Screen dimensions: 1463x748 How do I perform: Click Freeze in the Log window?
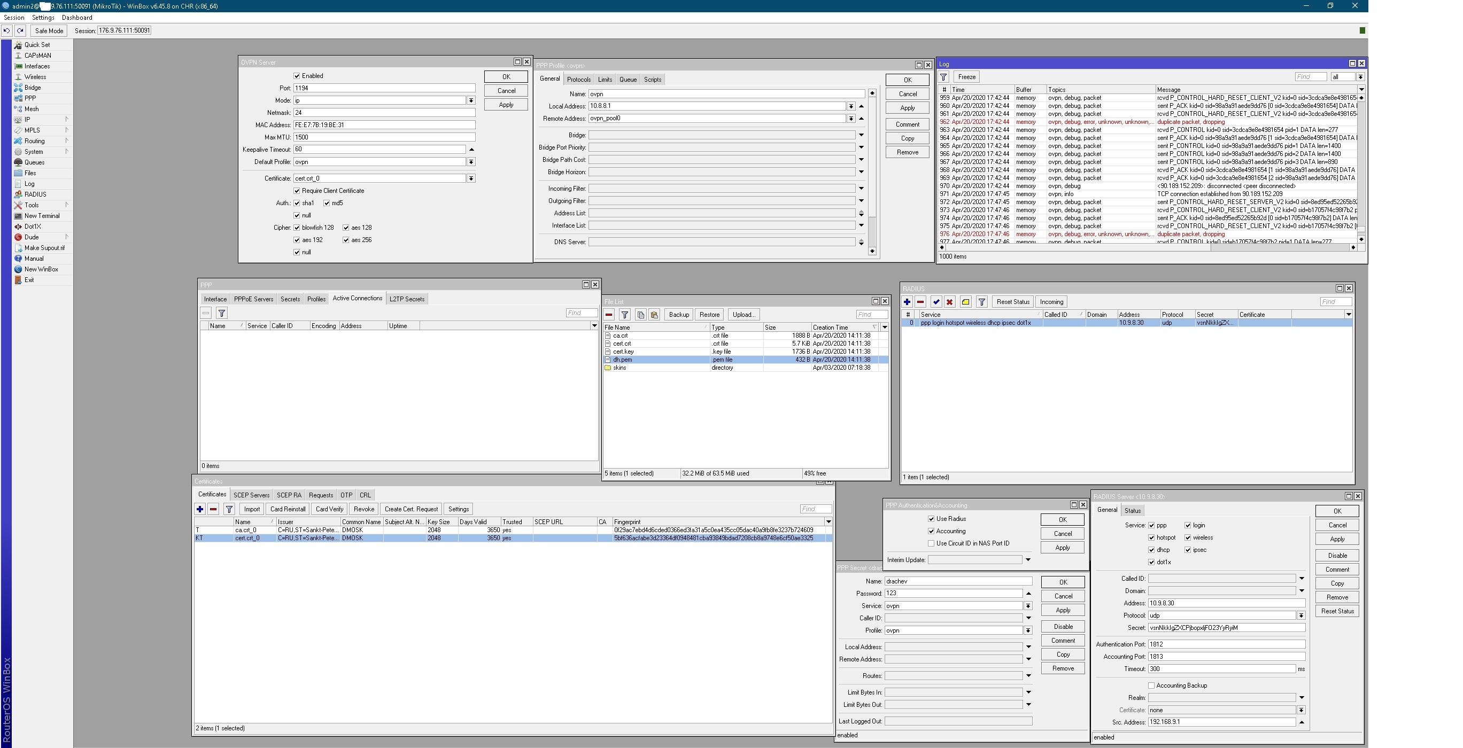[966, 77]
